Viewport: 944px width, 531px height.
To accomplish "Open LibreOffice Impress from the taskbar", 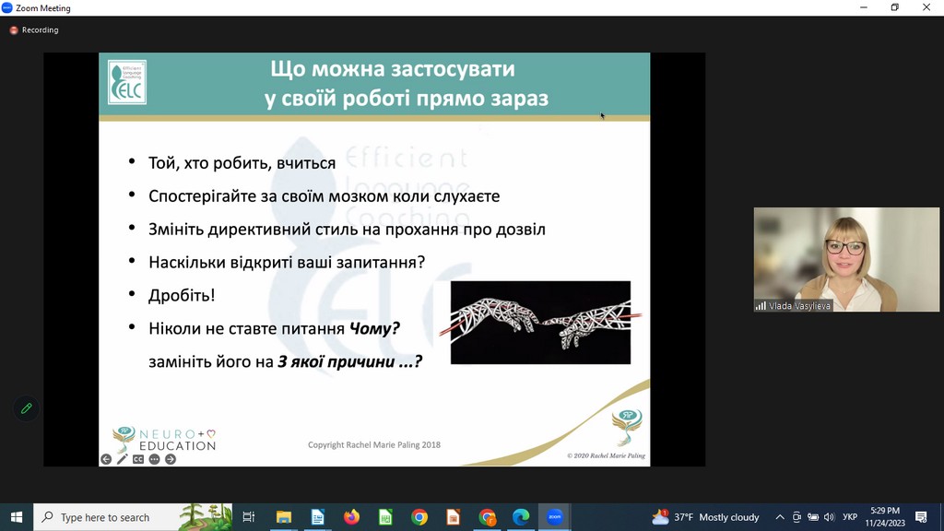I will coord(453,517).
